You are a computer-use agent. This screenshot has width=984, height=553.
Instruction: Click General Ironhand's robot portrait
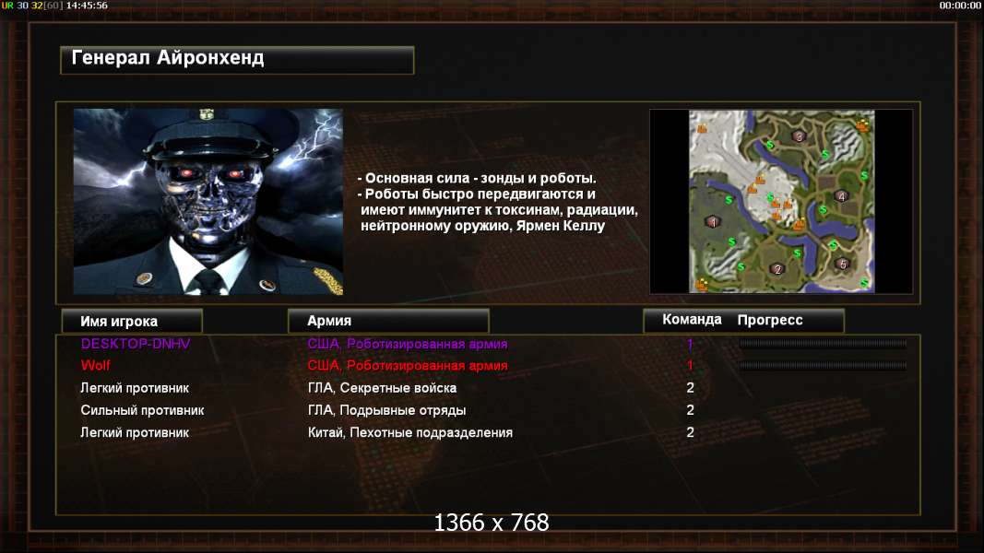207,201
